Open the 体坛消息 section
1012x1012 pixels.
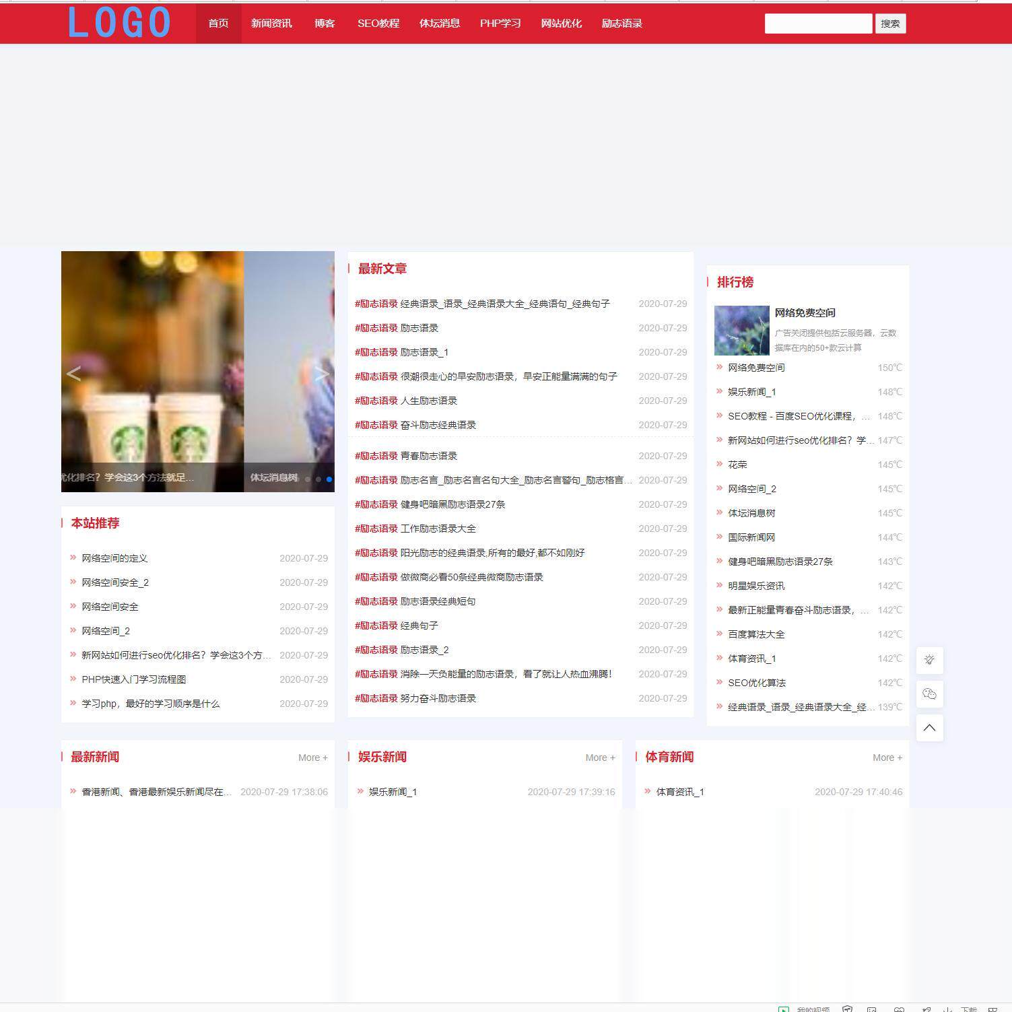tap(440, 24)
